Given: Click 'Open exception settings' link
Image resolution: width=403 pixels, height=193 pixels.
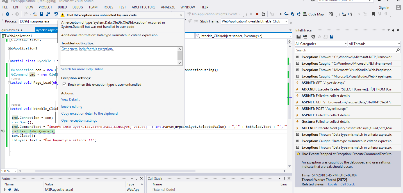Looking at the screenshot, I should click(x=79, y=121).
